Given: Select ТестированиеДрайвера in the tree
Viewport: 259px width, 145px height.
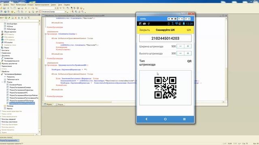Looking at the screenshot, I should pos(13,74).
